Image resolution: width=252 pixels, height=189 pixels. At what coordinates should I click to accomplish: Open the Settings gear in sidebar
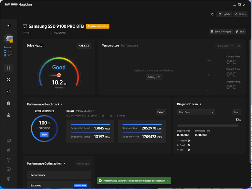(x=8, y=179)
